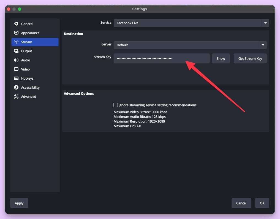
Task: Click inside the Stream Key field
Action: 162,58
